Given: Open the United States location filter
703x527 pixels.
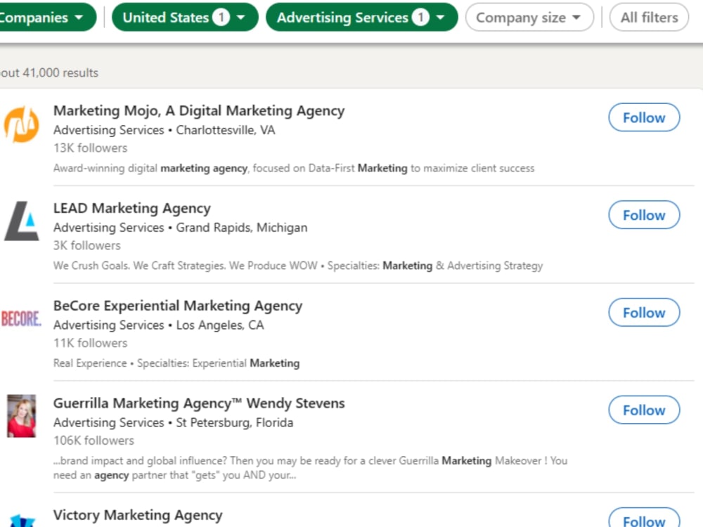Looking at the screenshot, I should pos(185,18).
